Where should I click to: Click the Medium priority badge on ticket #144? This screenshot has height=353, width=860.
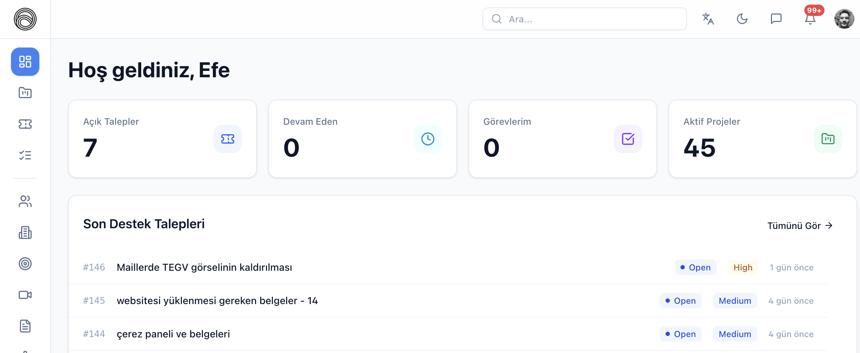click(x=735, y=334)
